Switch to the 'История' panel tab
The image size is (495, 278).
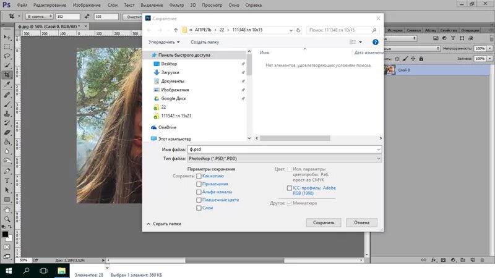pyautogui.click(x=395, y=30)
